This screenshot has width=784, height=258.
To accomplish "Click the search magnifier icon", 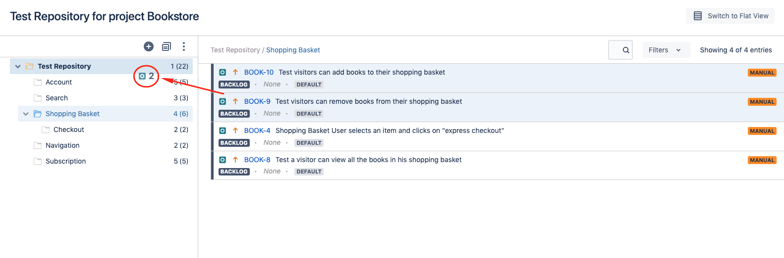I will pyautogui.click(x=626, y=50).
